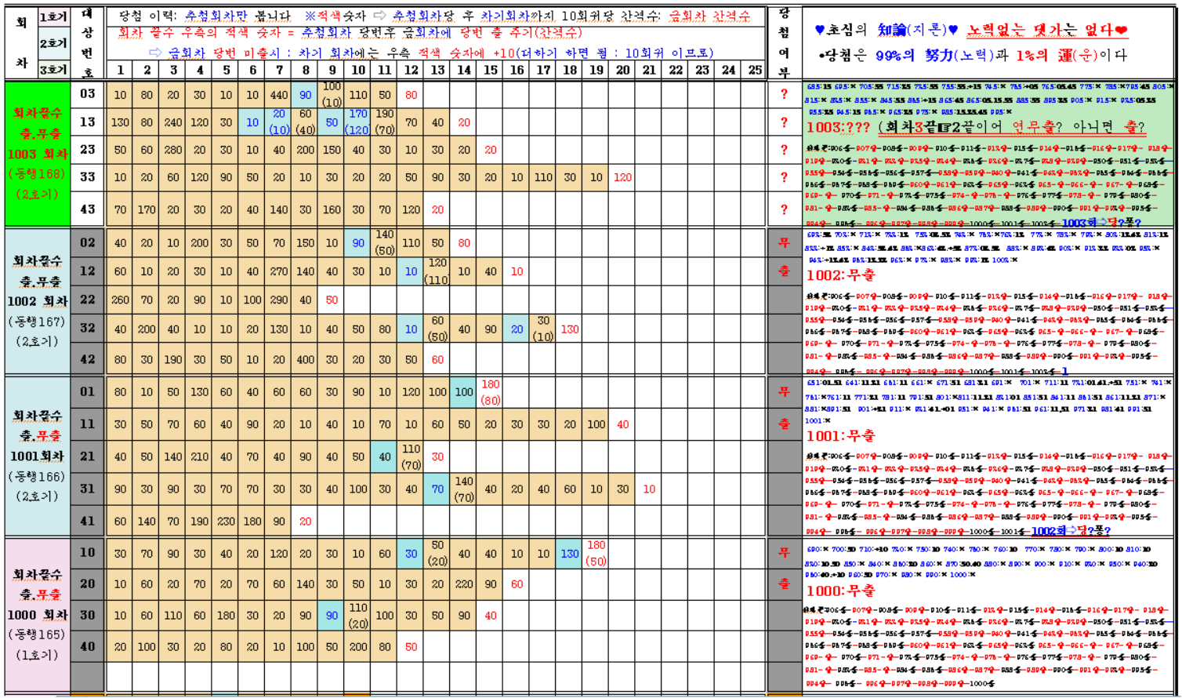Viewport: 1182px width, 698px height.
Task: Click the red 1002:무출 heading
Action: (x=839, y=275)
